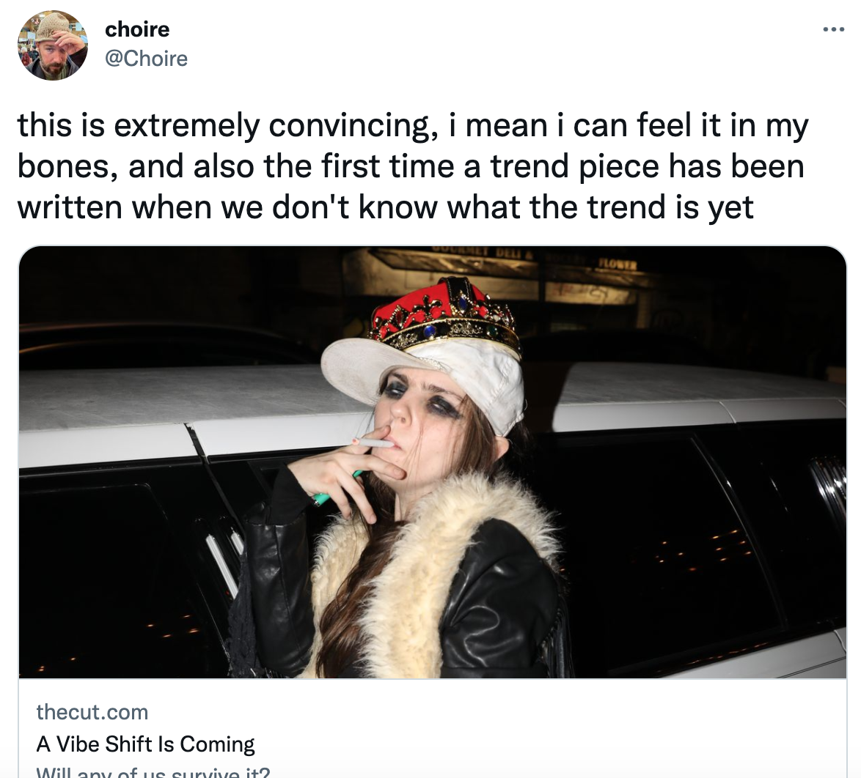Click headline A Vibe Shift Is Coming
The height and width of the screenshot is (778, 861).
coord(144,744)
